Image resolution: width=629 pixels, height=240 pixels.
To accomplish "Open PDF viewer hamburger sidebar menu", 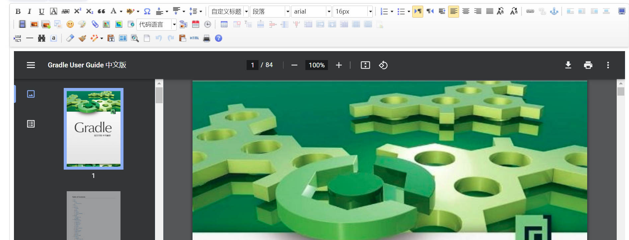I will [31, 65].
